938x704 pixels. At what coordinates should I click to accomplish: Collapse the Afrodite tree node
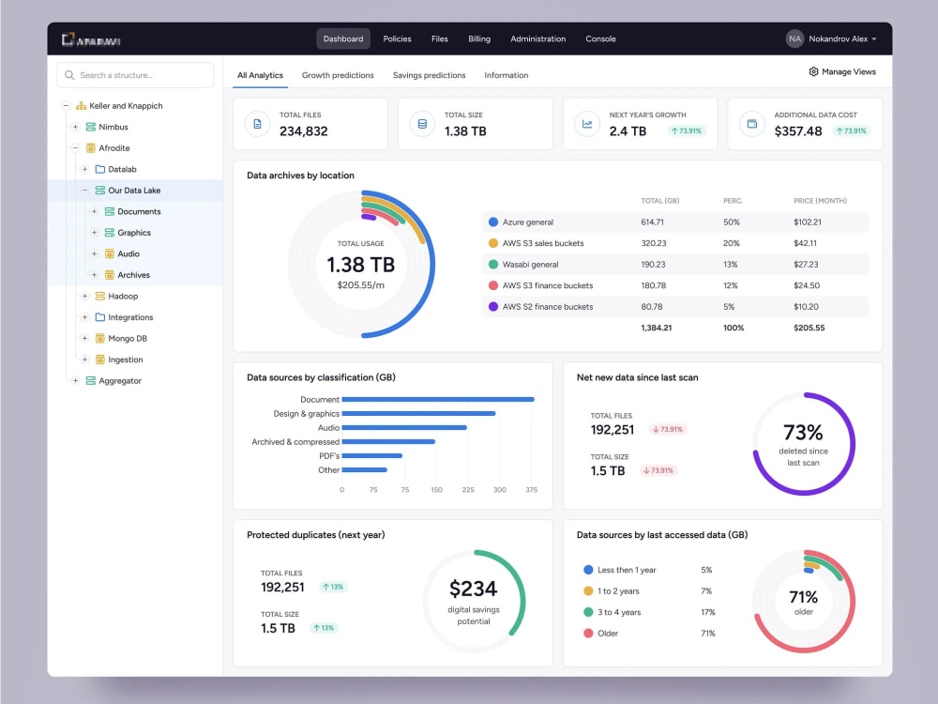click(75, 148)
